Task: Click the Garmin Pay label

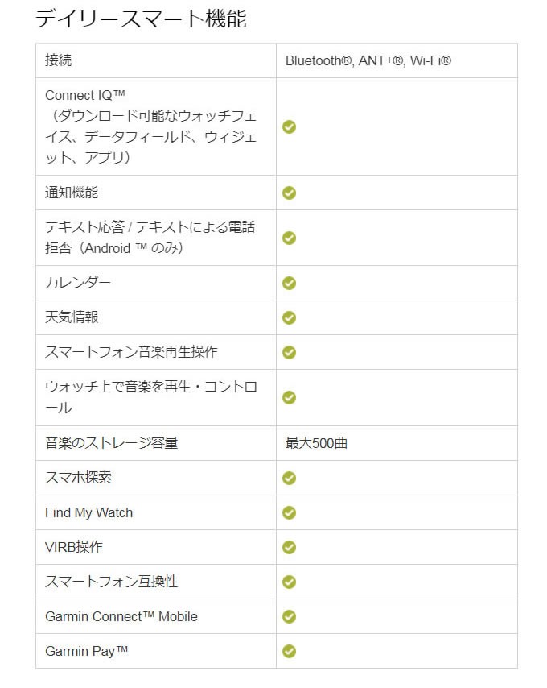Action: 86,651
